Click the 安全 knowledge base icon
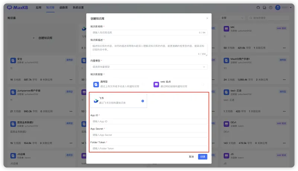The height and width of the screenshot is (171, 298). point(13,60)
